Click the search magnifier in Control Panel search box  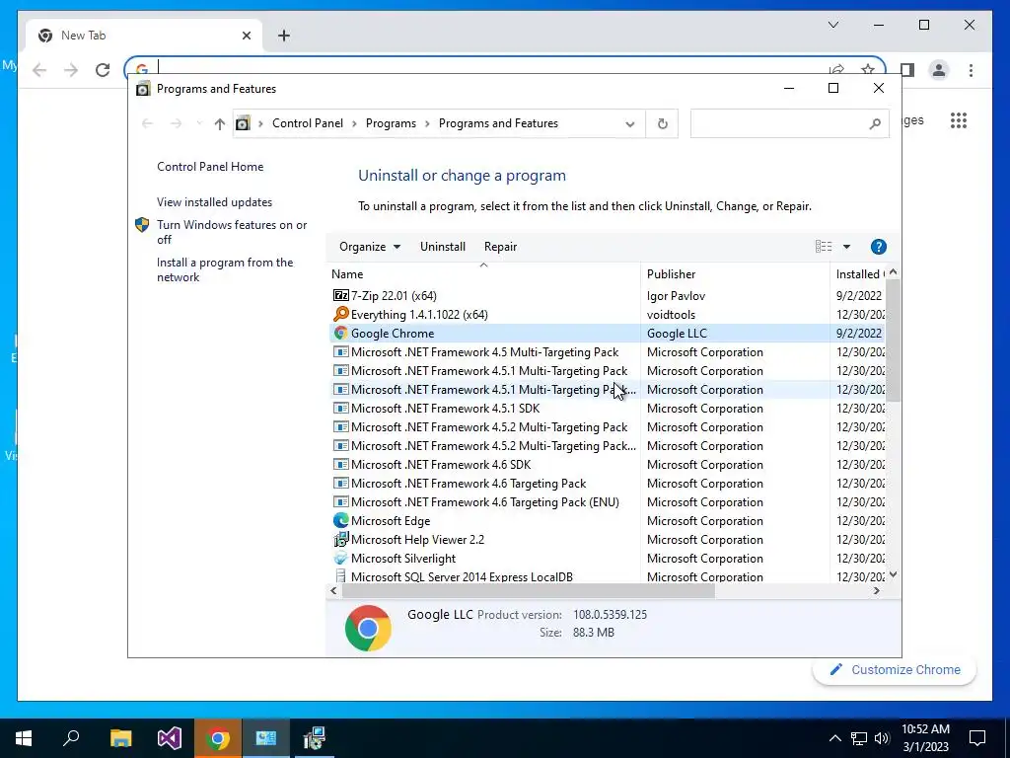click(x=874, y=123)
